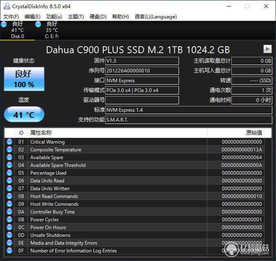The width and height of the screenshot is (276, 261).
Task: Click the status orb for Data Units Read
Action: [9, 181]
